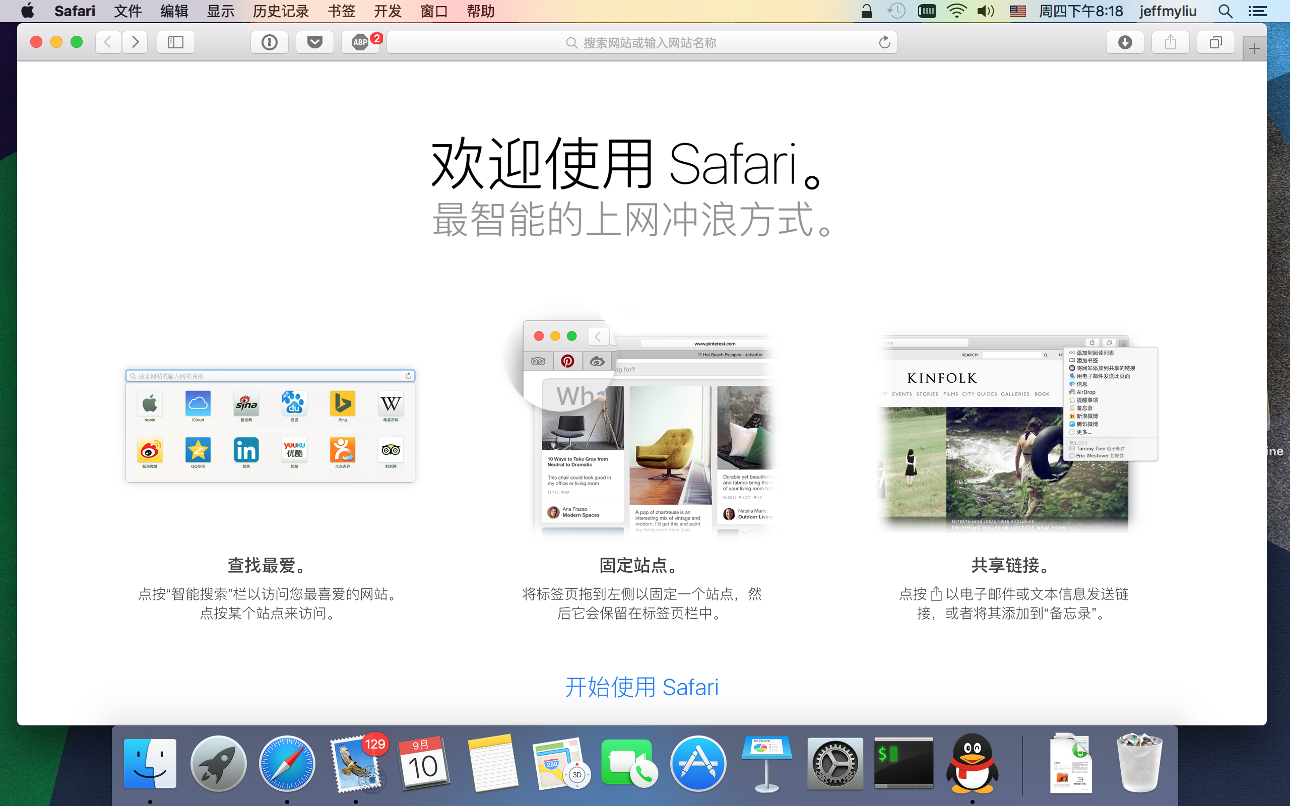
Task: Open the Adblock Plus extension popup
Action: pos(360,42)
